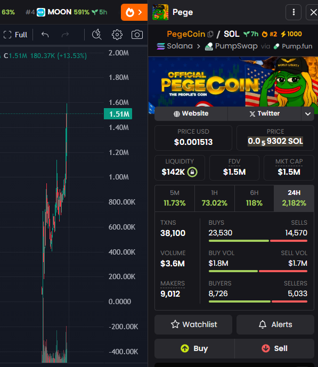Click the SELLERS 5,033 value
The height and width of the screenshot is (367, 318).
(x=297, y=293)
